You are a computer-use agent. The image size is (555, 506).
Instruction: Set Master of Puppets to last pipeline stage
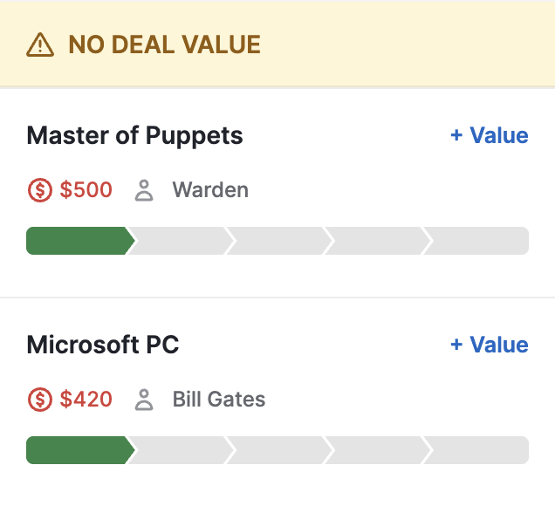476,241
